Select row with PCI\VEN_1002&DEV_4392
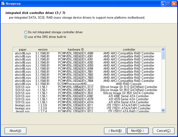Image resolution: width=178 pixels, height=137 pixels. click(87, 63)
